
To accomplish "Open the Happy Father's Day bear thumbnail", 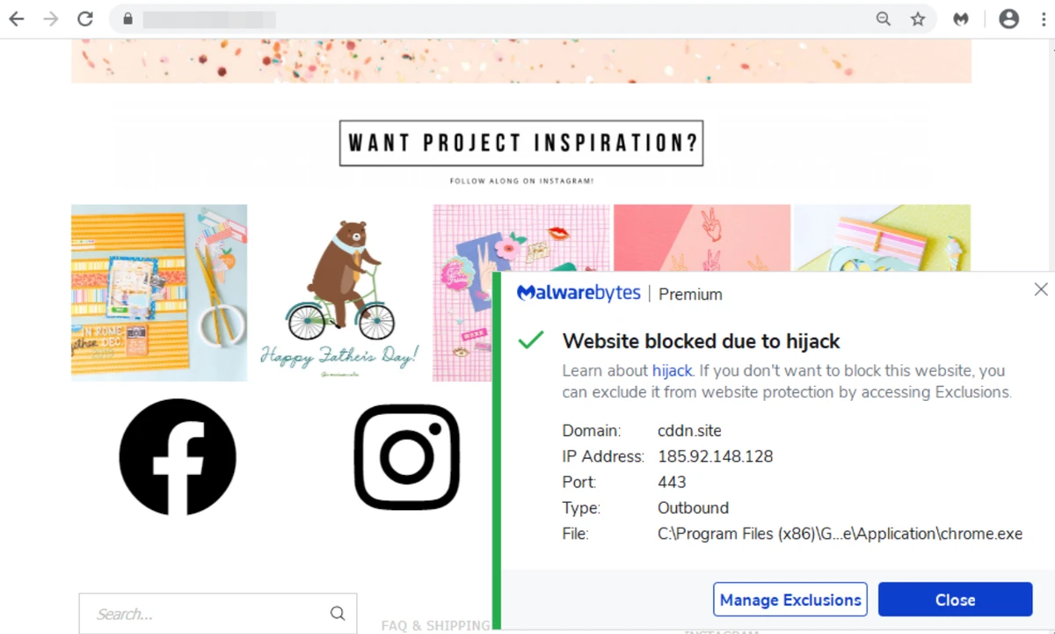I will point(339,293).
